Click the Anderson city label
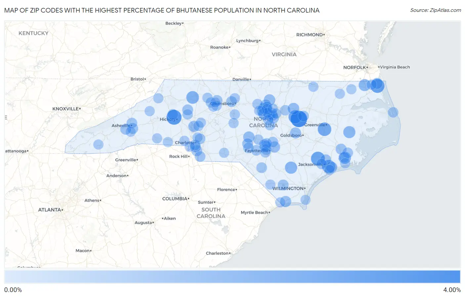This screenshot has height=297, width=465. tap(117, 176)
